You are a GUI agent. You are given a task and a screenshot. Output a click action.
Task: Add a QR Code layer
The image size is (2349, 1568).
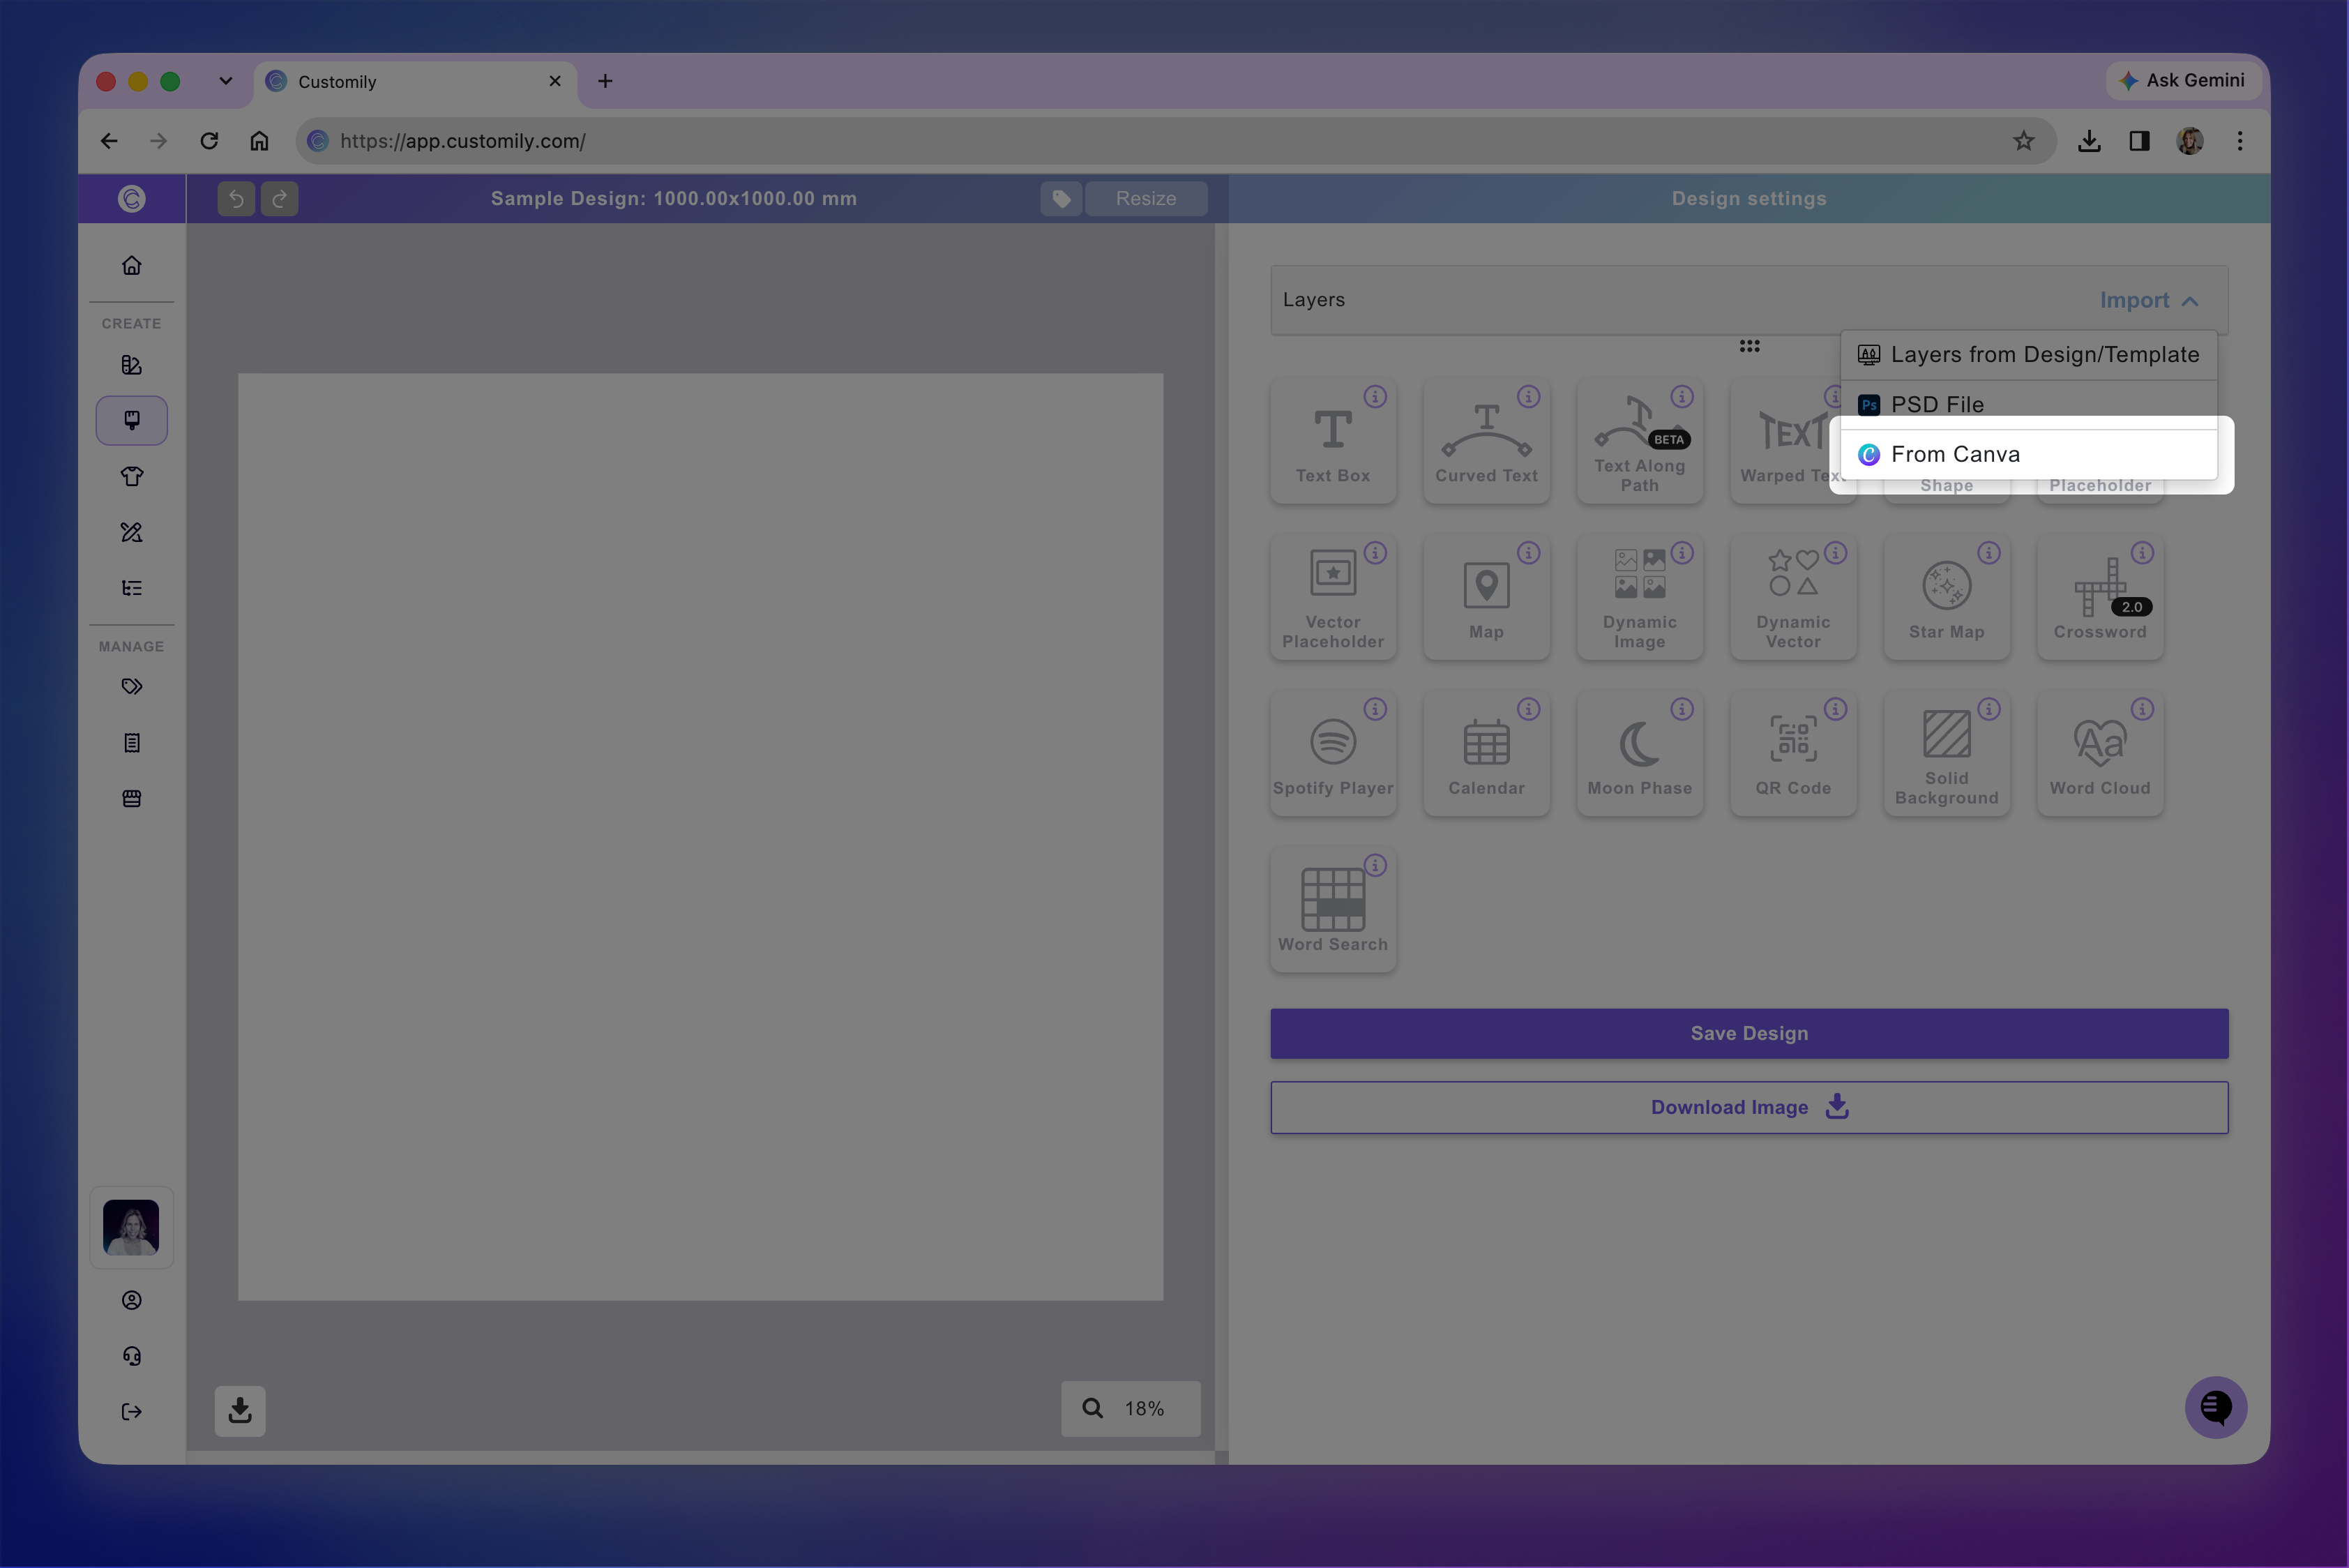(x=1793, y=753)
